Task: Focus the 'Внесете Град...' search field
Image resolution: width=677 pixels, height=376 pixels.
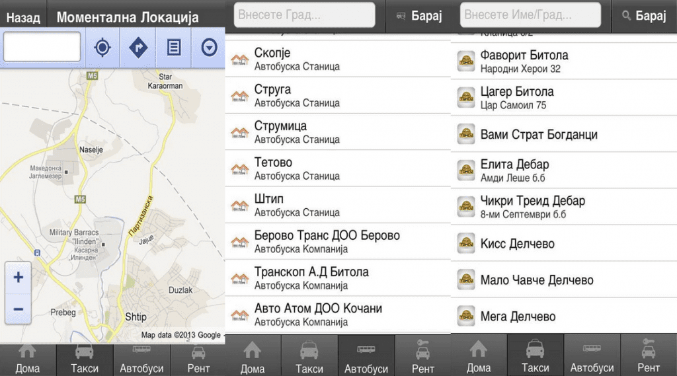Action: click(x=304, y=15)
